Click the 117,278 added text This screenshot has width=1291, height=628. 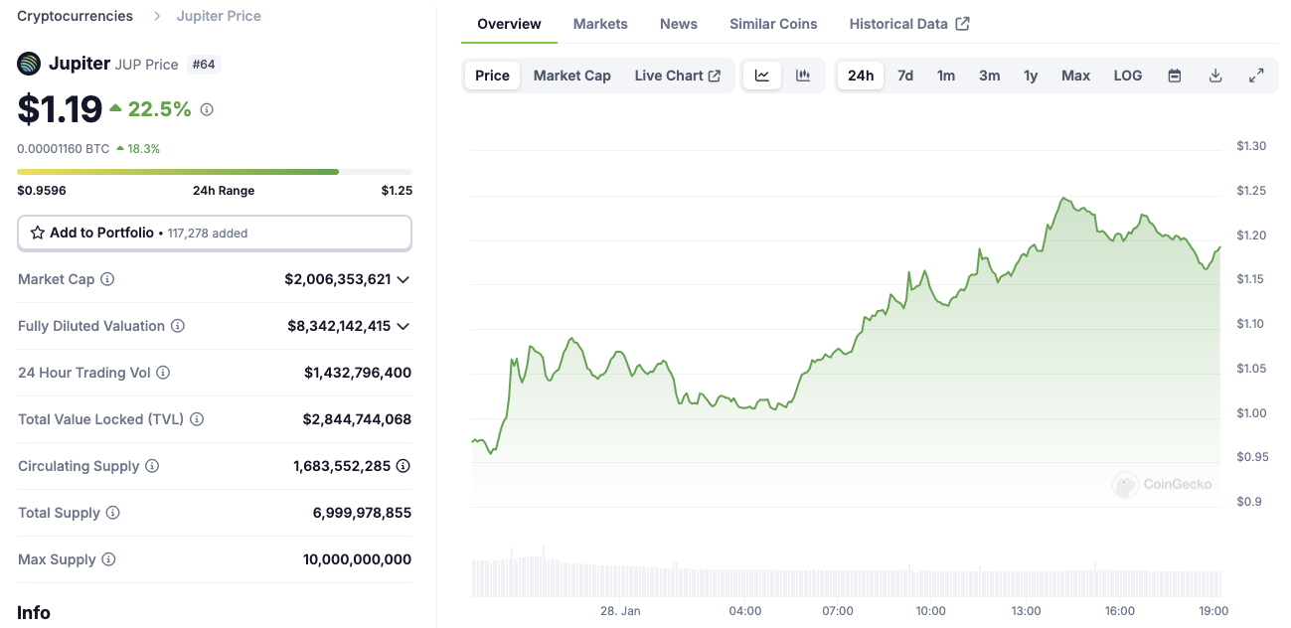tap(208, 234)
